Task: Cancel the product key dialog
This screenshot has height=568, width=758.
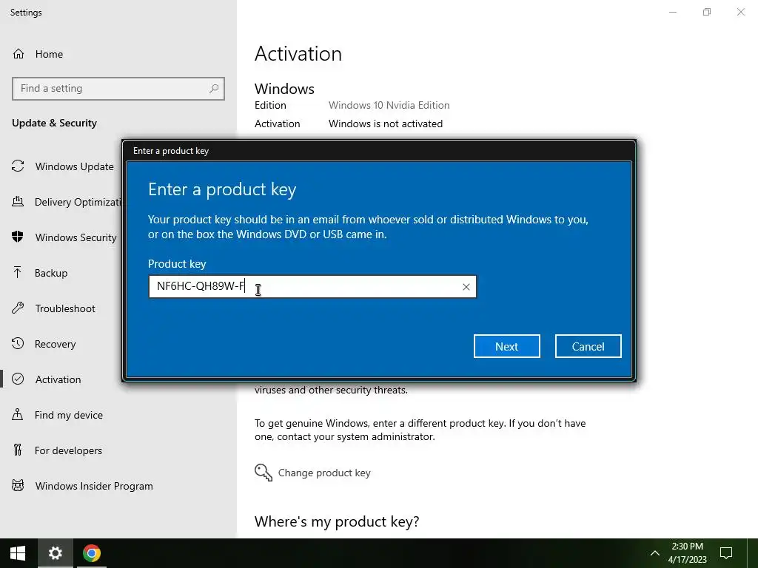Action: point(588,346)
